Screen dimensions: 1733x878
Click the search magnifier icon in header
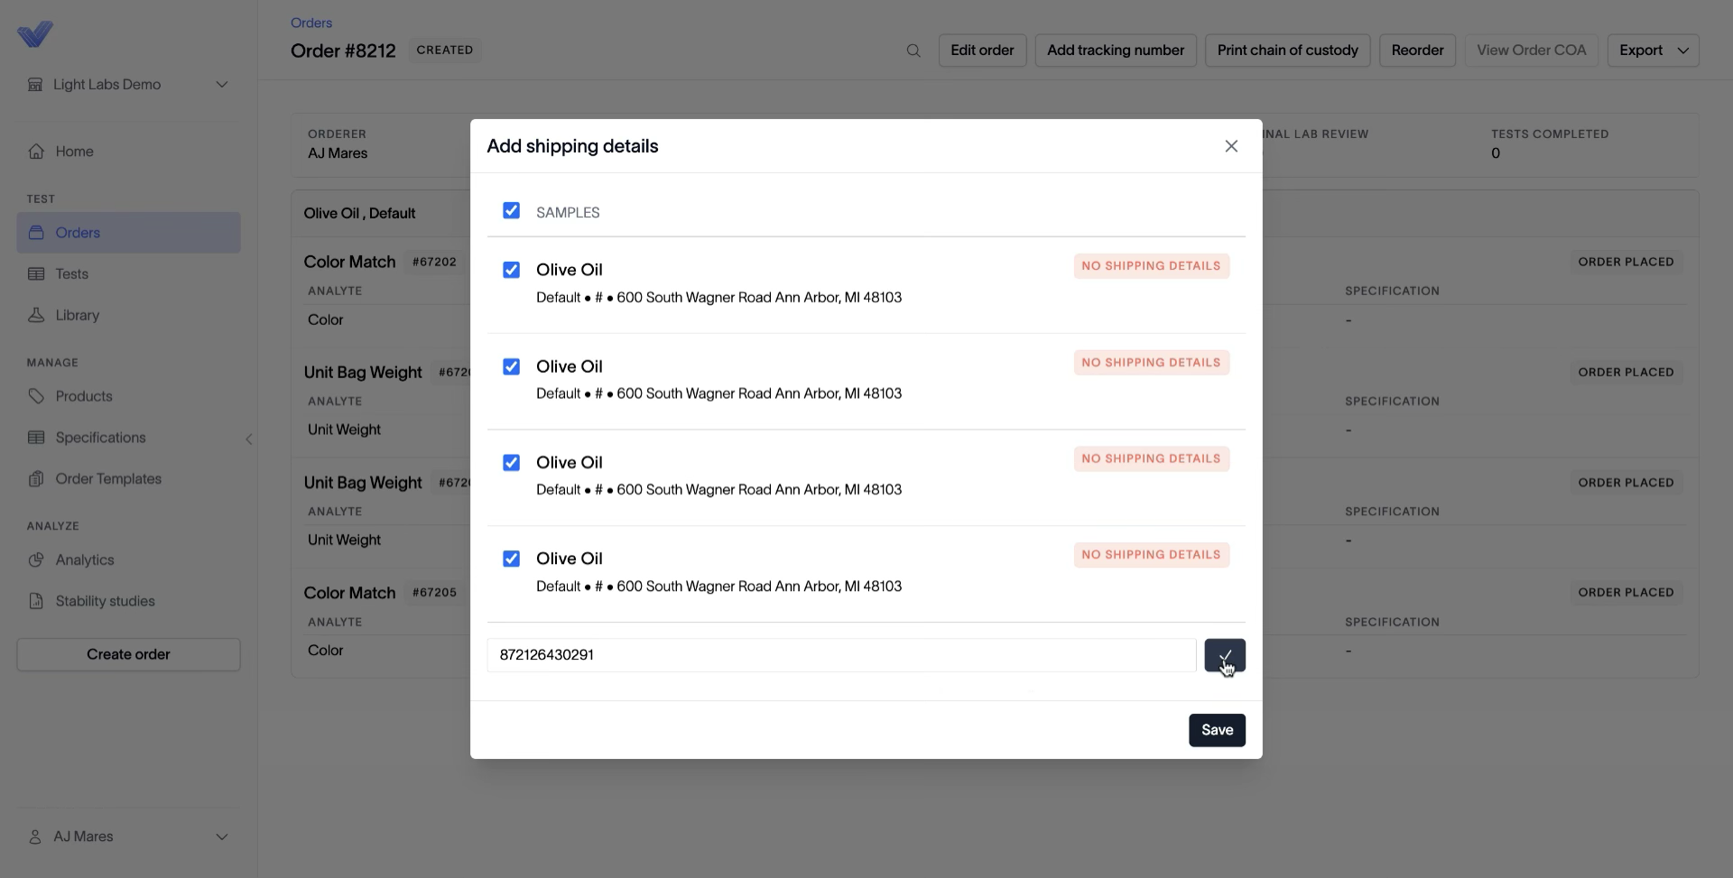click(913, 51)
